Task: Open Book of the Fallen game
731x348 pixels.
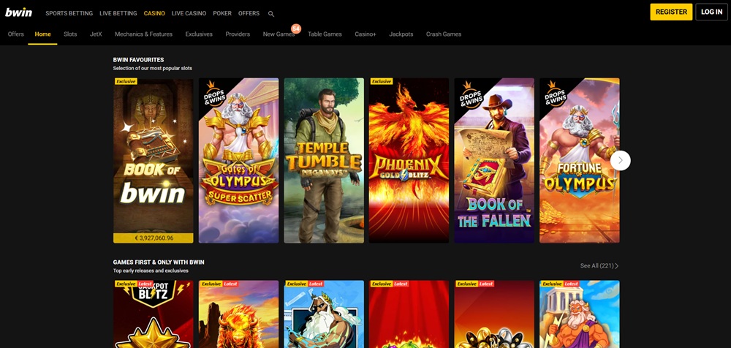Action: [x=495, y=160]
